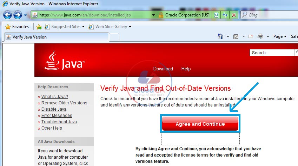Open the license terms link

click(194, 155)
